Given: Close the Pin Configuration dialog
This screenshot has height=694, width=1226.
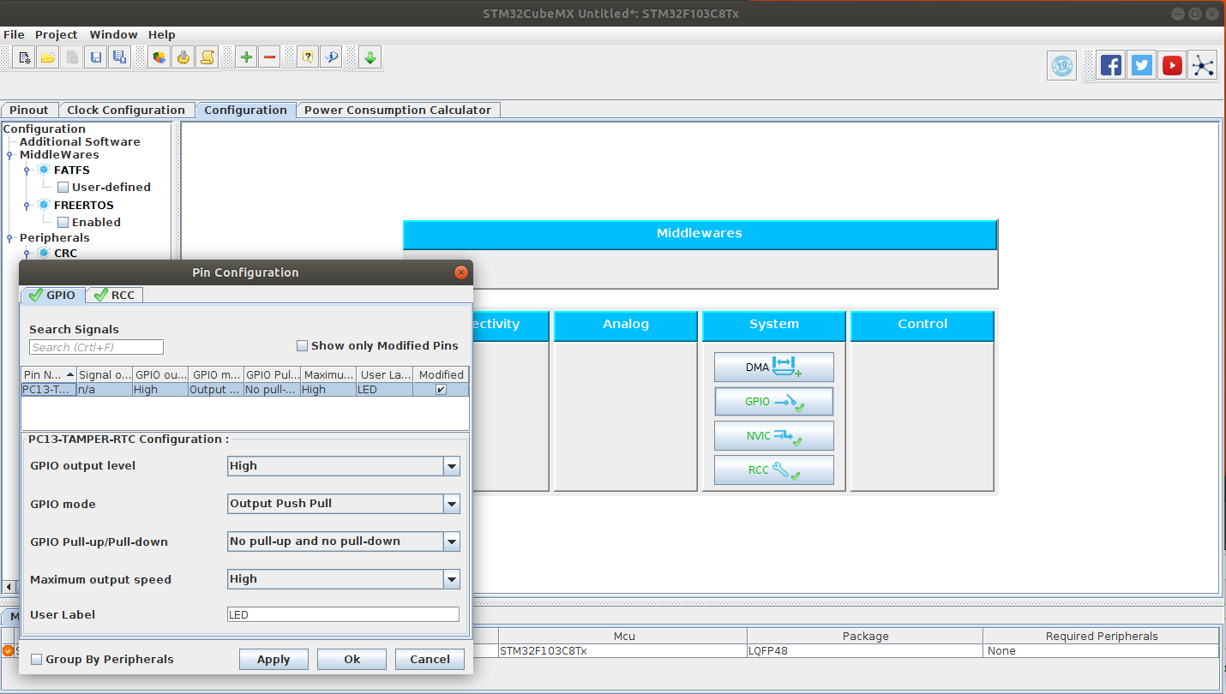Looking at the screenshot, I should click(x=461, y=272).
